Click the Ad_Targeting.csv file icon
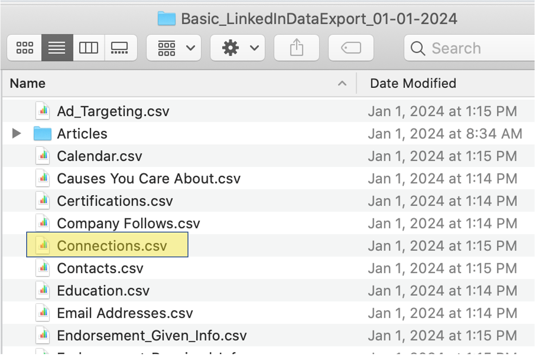This screenshot has width=535, height=355. coord(43,111)
